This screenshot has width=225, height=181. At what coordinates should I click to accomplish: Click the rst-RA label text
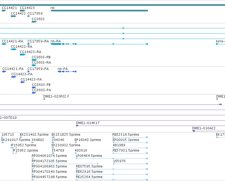click(56, 41)
